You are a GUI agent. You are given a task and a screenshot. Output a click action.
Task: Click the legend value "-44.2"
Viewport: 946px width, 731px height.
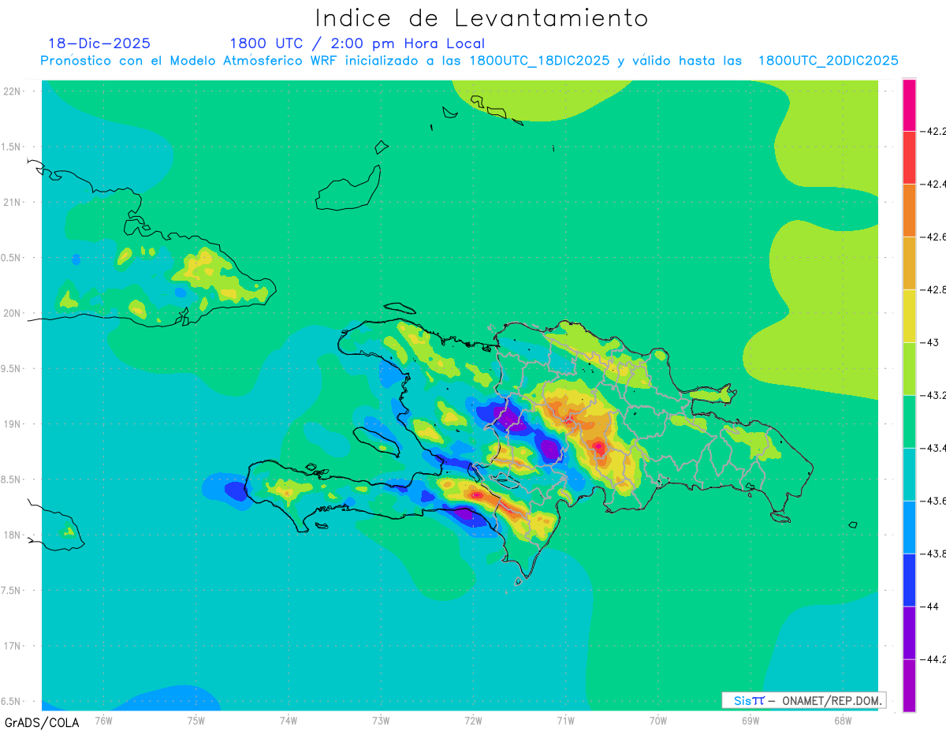[935, 659]
